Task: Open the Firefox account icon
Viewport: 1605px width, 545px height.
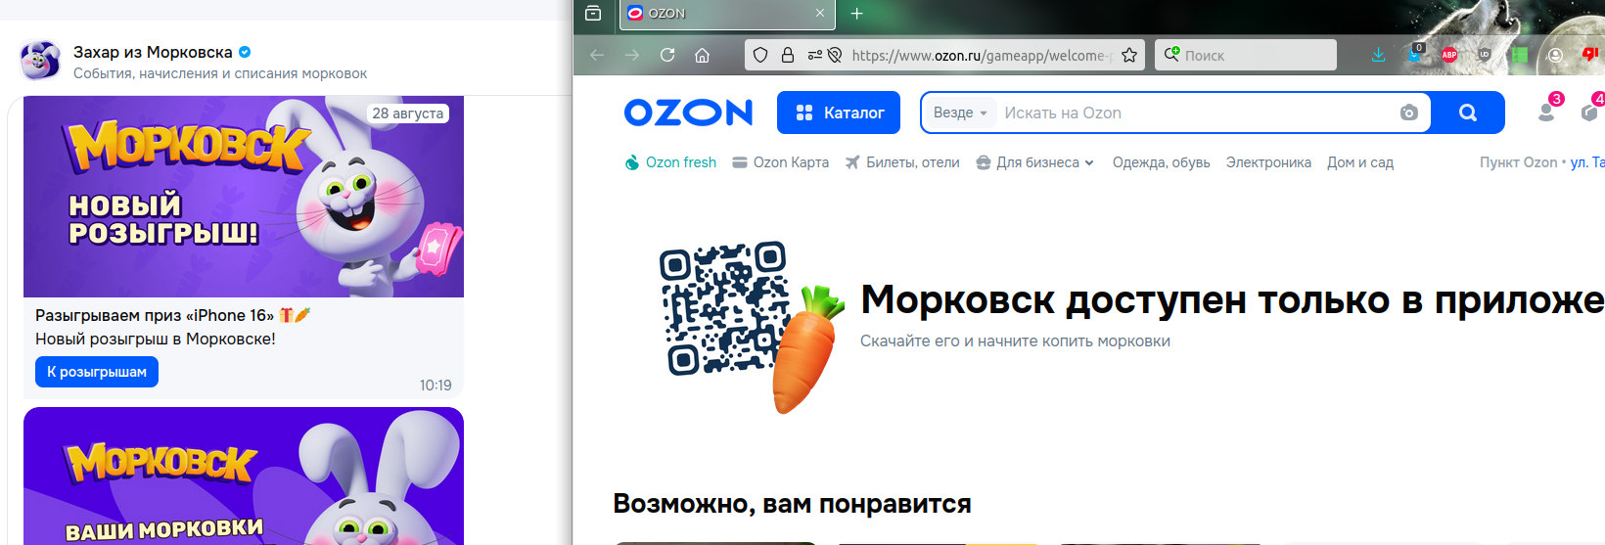Action: [1555, 55]
